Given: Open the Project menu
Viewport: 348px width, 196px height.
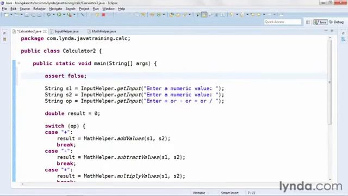Looking at the screenshot, I should tap(84, 9).
